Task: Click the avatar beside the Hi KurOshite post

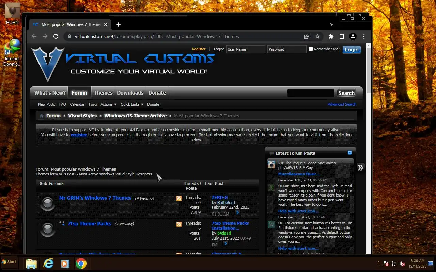Action: click(271, 188)
